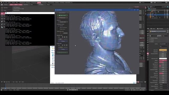Image resolution: width=169 pixels, height=95 pixels.
Task: Select the Sun row in the outliner
Action: [x=158, y=15]
